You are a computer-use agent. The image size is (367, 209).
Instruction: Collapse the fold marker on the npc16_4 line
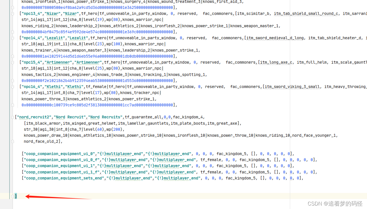click(x=13, y=87)
